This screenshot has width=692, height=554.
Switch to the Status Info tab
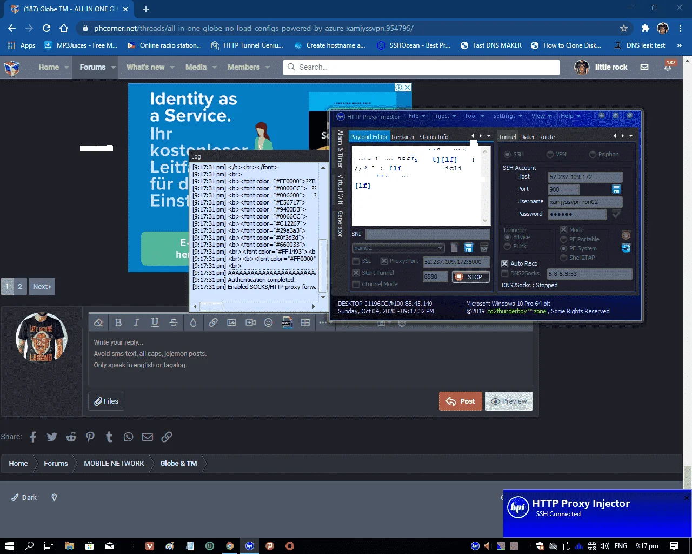434,137
